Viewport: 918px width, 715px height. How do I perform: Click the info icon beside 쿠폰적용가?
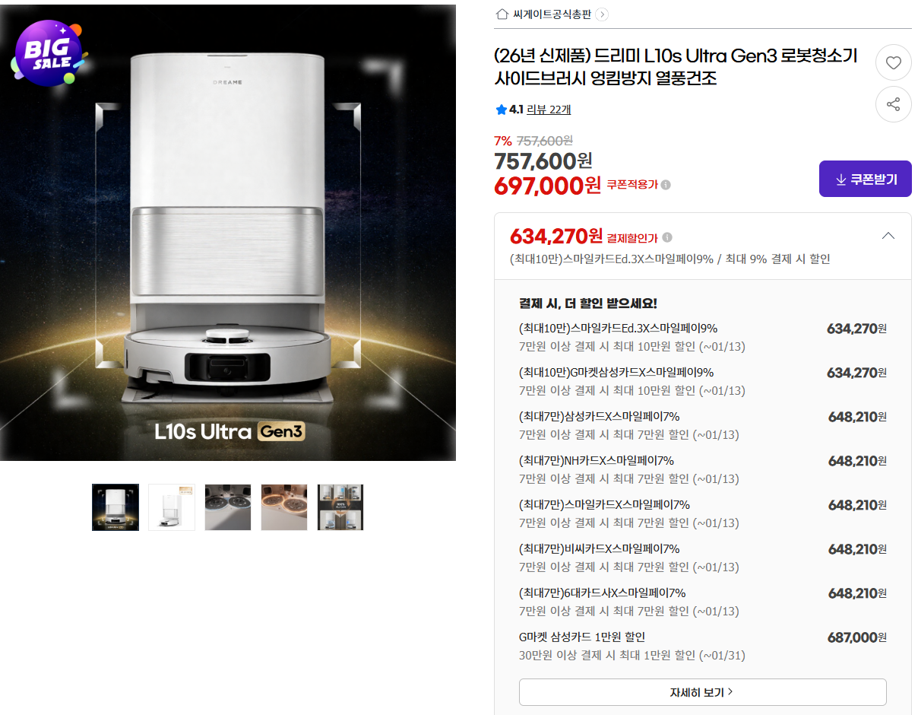pos(666,185)
